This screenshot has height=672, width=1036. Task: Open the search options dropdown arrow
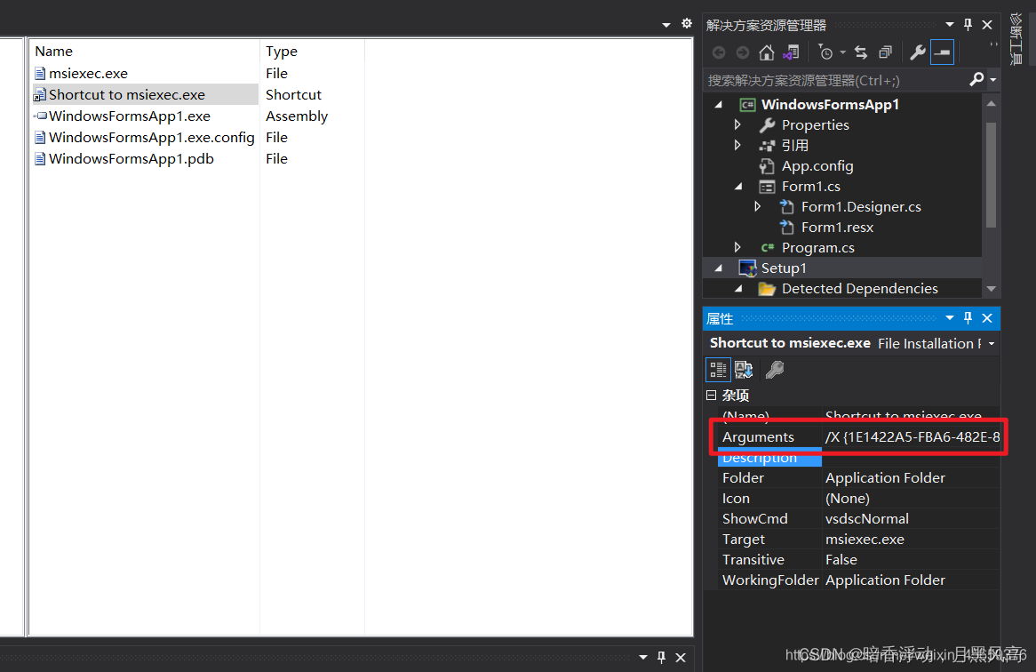[x=992, y=81]
